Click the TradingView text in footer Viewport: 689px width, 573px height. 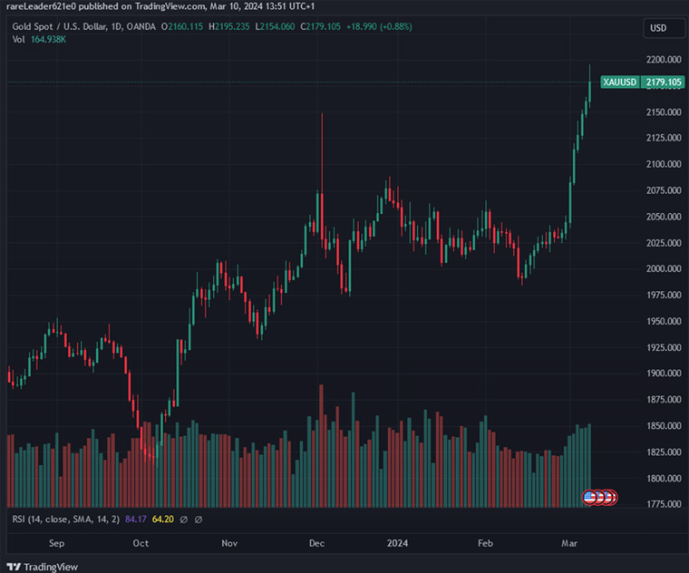(x=51, y=567)
